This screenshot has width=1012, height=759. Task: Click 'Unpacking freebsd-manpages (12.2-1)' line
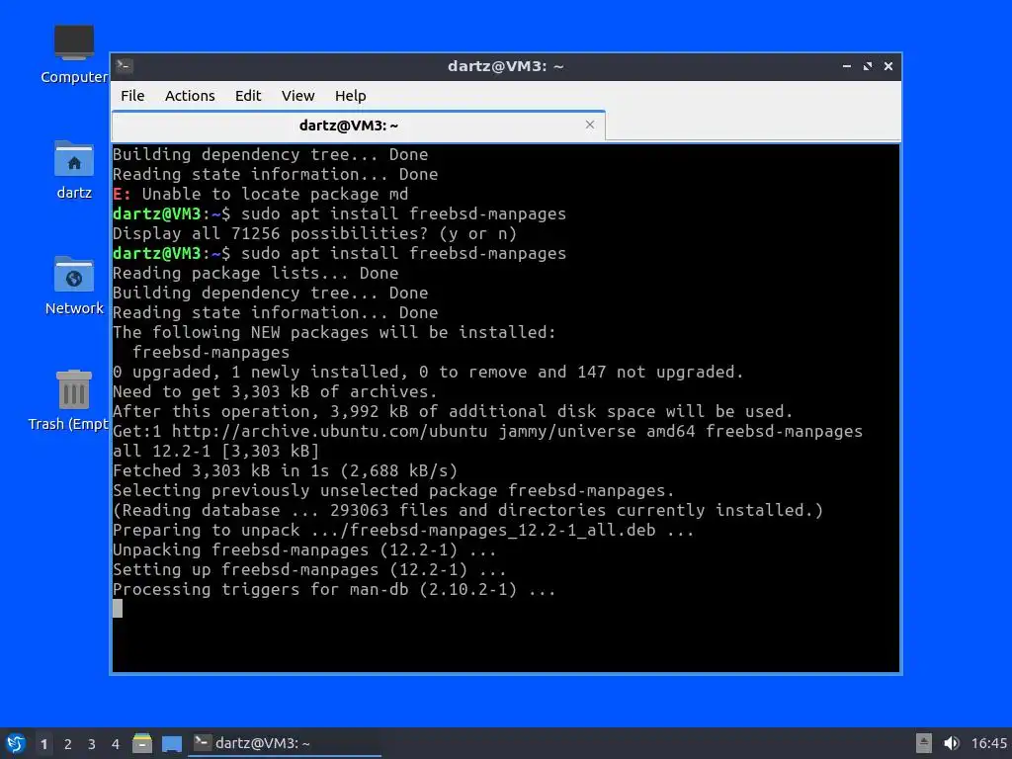pyautogui.click(x=304, y=549)
